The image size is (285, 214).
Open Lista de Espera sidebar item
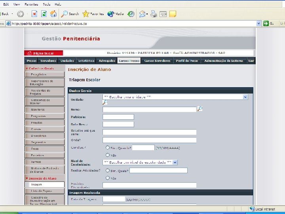44,191
